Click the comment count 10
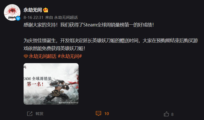 pyautogui.click(x=107, y=114)
